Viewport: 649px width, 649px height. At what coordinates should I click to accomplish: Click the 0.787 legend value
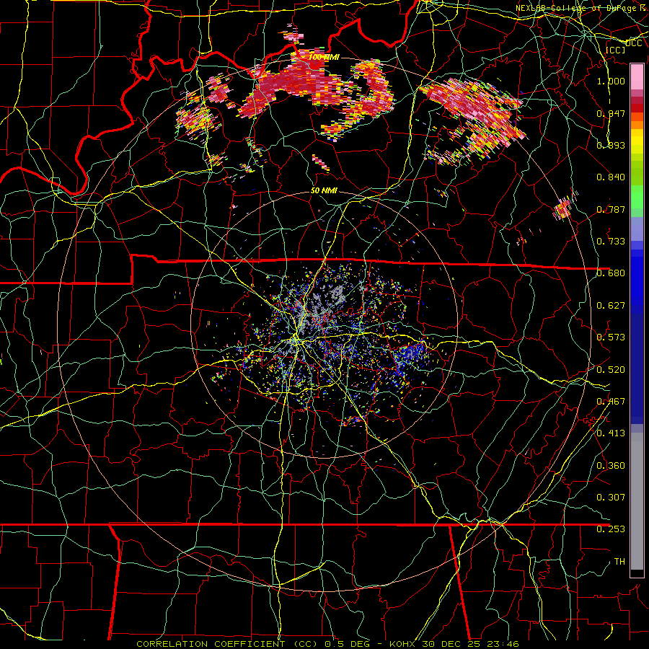(x=611, y=209)
